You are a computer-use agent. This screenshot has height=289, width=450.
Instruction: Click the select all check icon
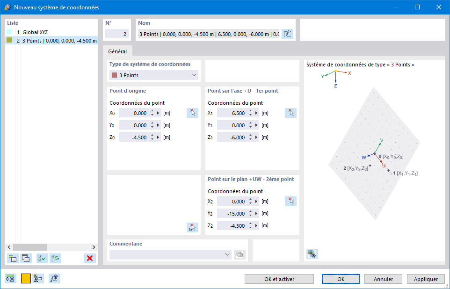click(42, 258)
